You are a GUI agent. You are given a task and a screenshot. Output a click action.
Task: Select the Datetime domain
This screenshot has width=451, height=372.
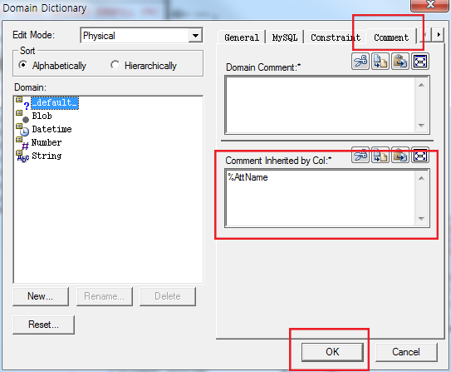tap(51, 129)
